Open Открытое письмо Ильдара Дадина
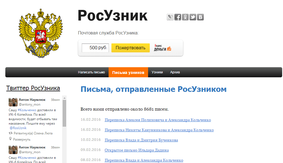Image resolution: width=283 pixels, height=163 pixels. click(x=137, y=150)
